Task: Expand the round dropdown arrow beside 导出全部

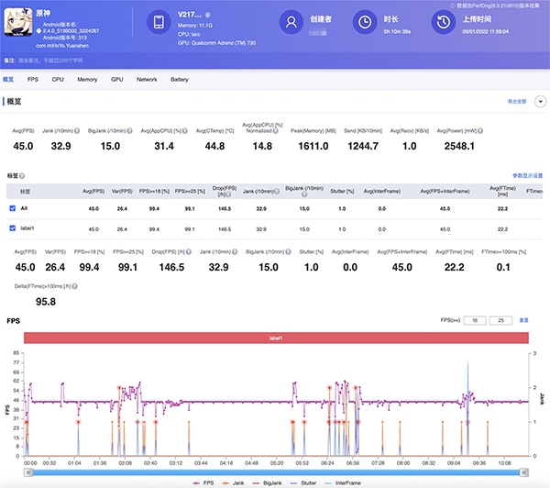Action: pos(540,102)
